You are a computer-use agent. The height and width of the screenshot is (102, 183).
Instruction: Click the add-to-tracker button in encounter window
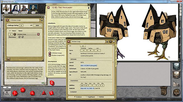[x=8, y=59]
